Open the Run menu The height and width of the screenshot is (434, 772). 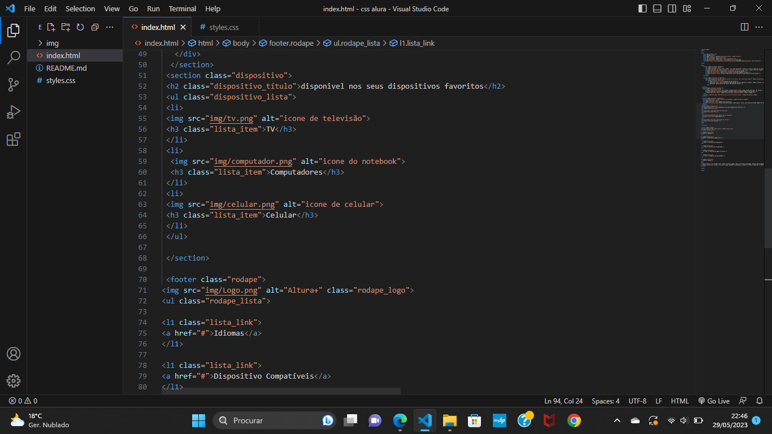pos(153,8)
